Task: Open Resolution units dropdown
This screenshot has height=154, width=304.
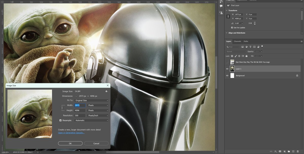Action: click(x=98, y=115)
